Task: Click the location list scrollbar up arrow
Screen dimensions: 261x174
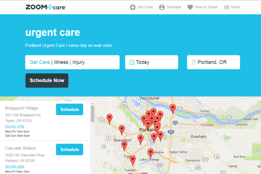Action: [x=93, y=103]
